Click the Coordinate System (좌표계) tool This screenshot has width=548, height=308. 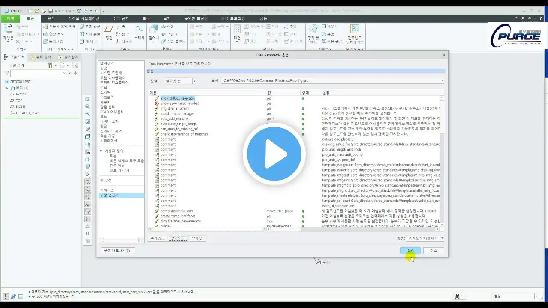(x=124, y=41)
